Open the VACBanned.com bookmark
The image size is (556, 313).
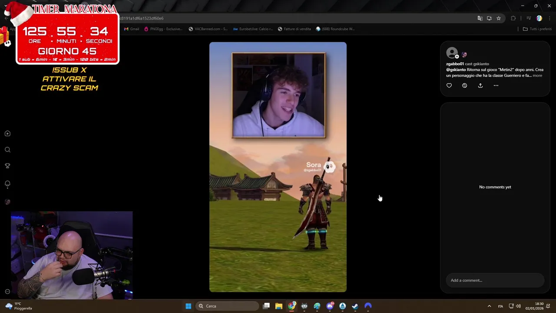pyautogui.click(x=208, y=29)
